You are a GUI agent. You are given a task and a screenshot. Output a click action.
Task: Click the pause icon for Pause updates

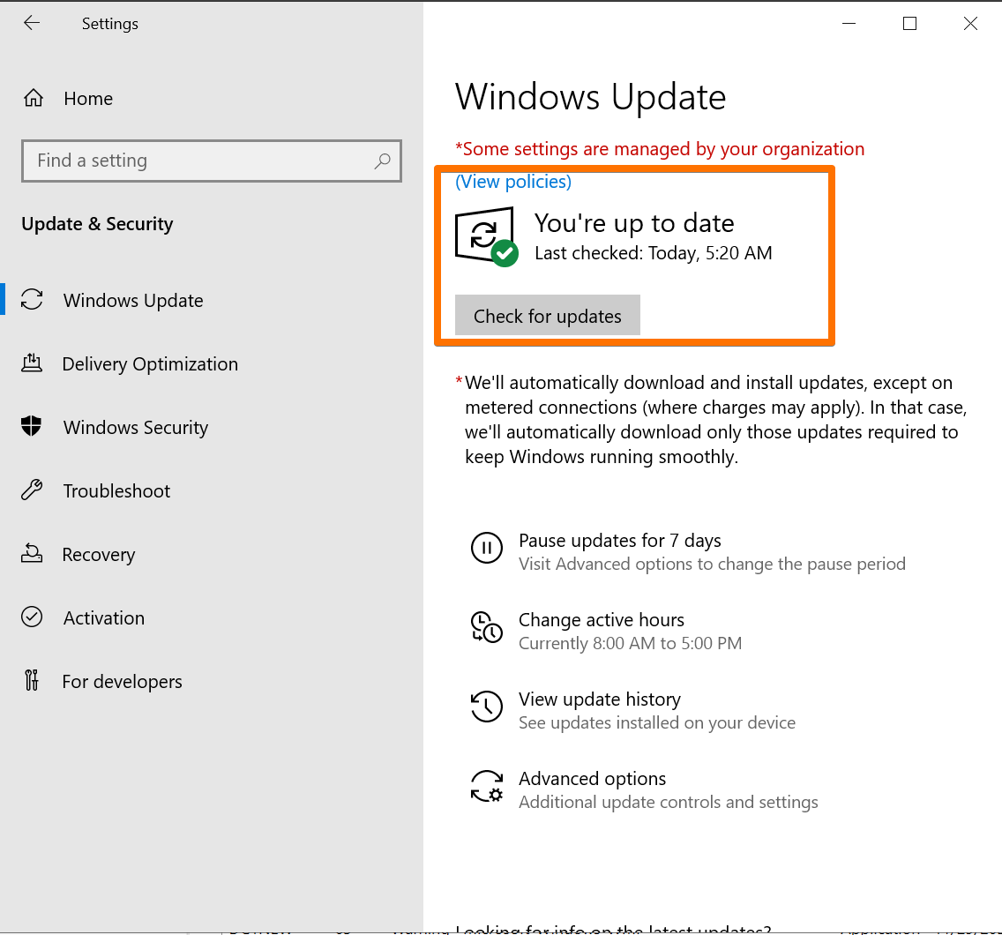(486, 548)
